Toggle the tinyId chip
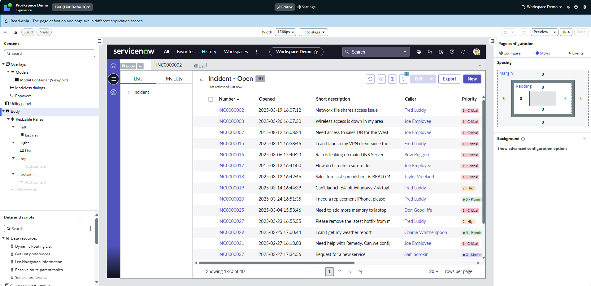This screenshot has height=286, width=591. pos(44,32)
